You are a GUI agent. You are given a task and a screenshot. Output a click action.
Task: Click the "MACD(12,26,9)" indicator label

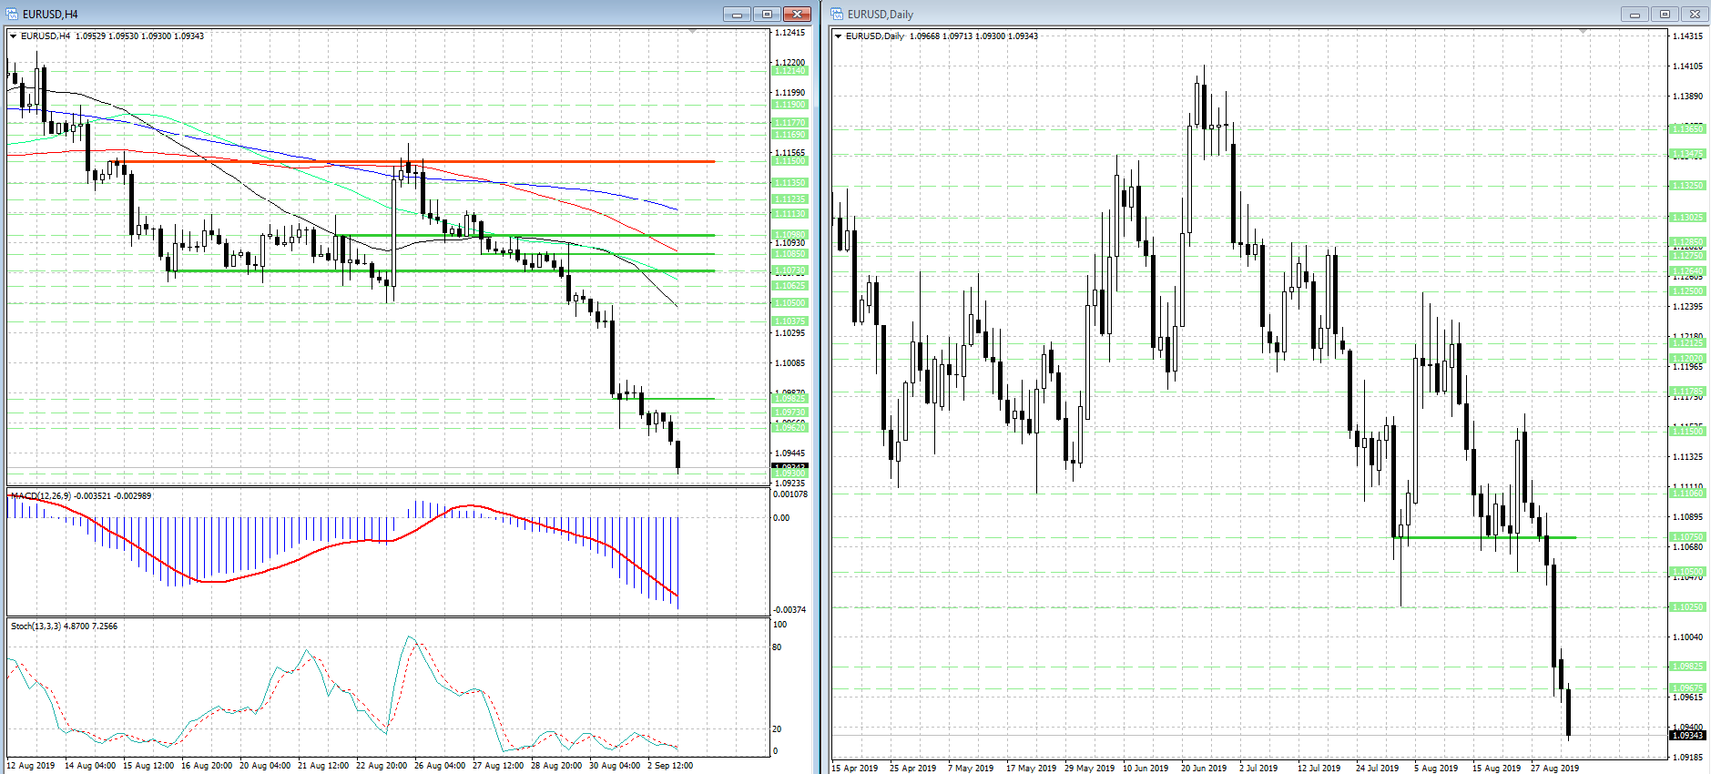click(41, 496)
